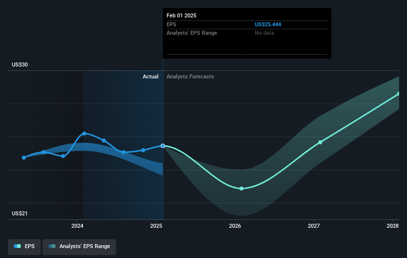Select the 2028 forecast EPS data point
The height and width of the screenshot is (258, 407).
click(399, 94)
